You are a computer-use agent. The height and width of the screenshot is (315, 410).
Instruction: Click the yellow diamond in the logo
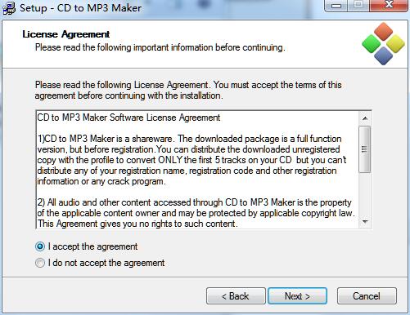(395, 44)
